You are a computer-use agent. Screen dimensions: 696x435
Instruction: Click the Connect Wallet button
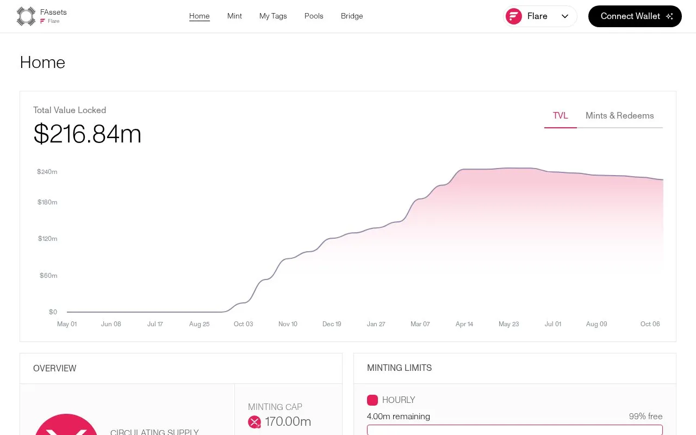click(x=635, y=16)
